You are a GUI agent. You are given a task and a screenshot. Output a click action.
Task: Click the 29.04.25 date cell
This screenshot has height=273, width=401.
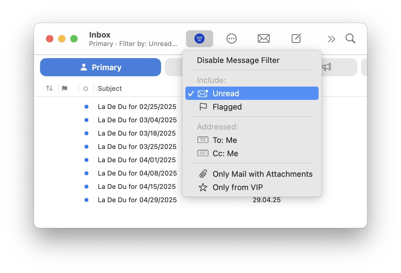267,200
